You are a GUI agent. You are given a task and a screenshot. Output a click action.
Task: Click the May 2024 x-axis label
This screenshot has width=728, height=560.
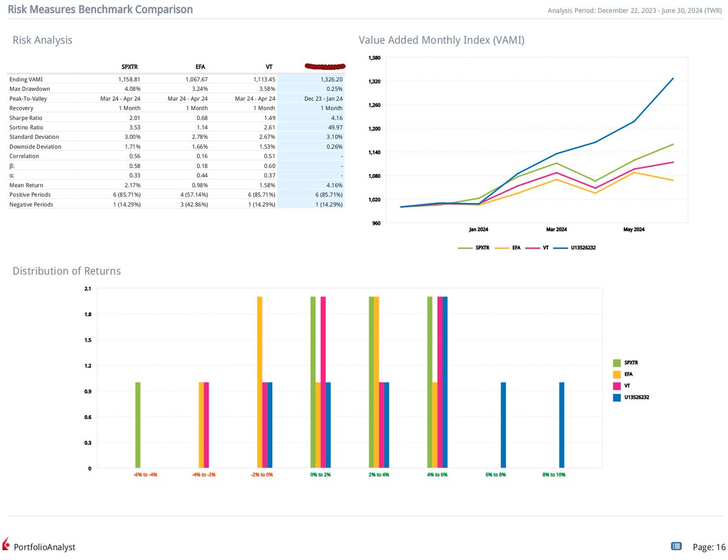[634, 230]
